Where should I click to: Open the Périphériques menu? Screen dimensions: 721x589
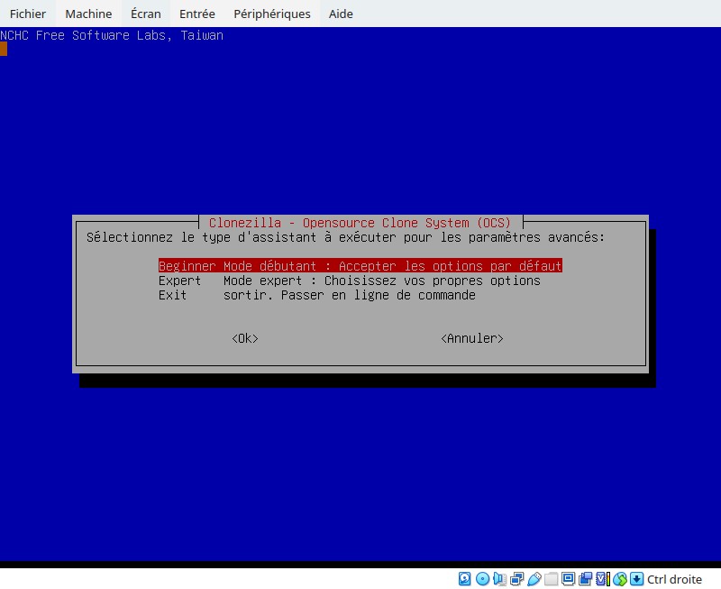pyautogui.click(x=272, y=14)
